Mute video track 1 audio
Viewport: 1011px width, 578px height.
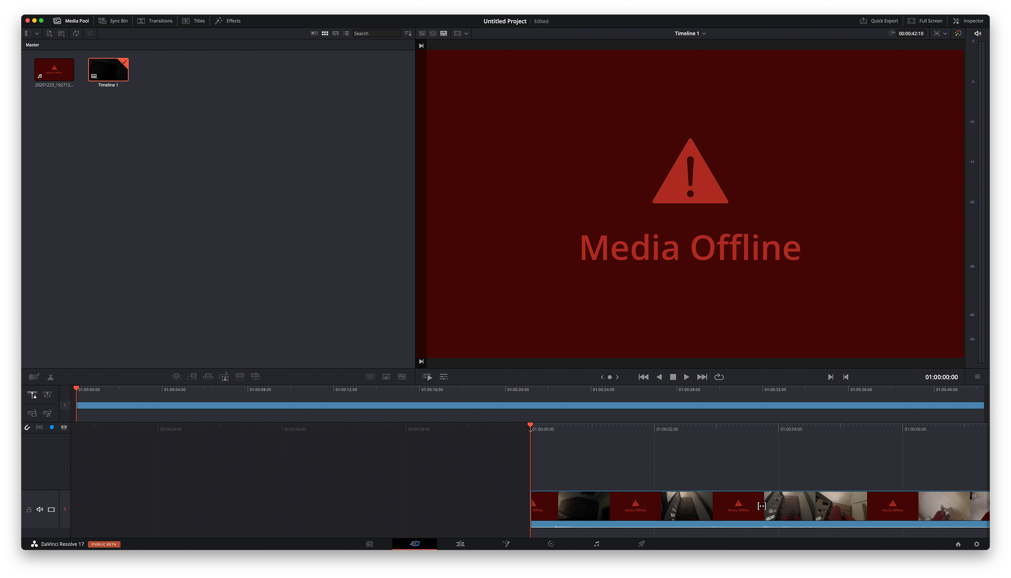[40, 510]
